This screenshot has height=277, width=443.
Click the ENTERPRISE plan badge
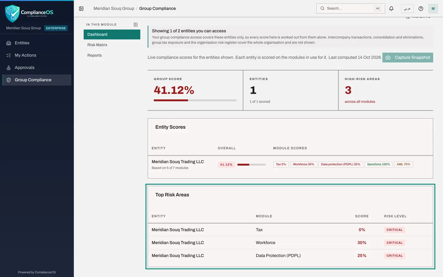pyautogui.click(x=56, y=28)
